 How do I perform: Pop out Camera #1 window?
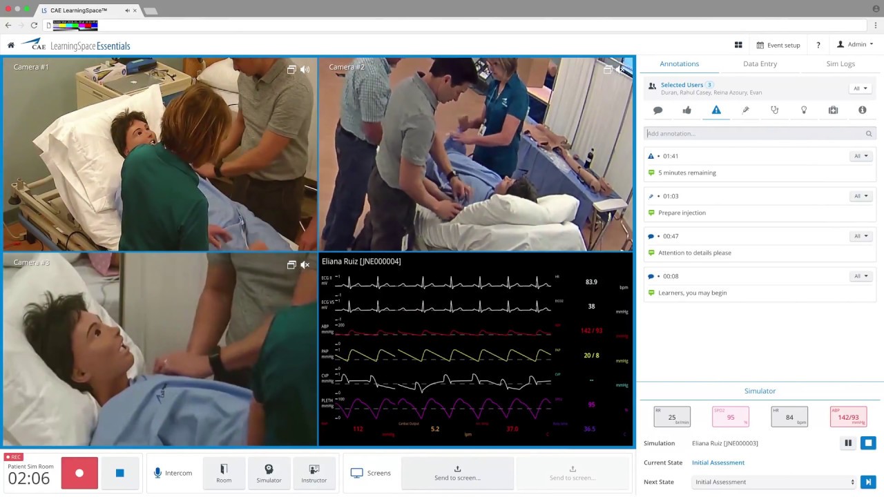click(291, 69)
